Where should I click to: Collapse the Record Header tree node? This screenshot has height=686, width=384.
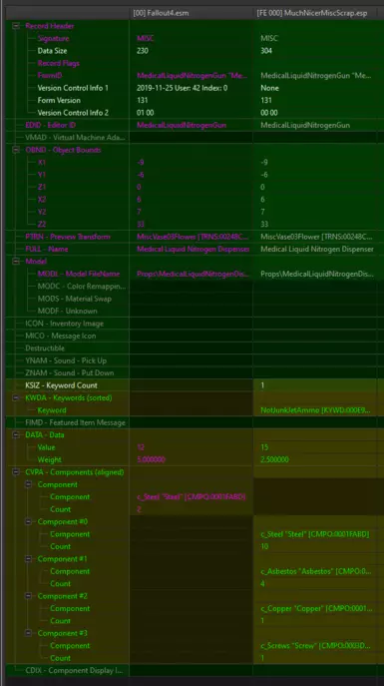(x=16, y=26)
